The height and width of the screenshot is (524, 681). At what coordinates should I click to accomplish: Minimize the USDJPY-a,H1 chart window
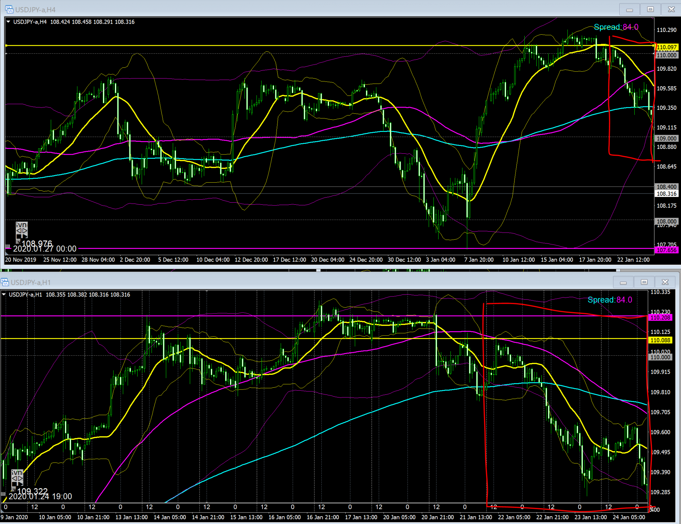(x=623, y=282)
